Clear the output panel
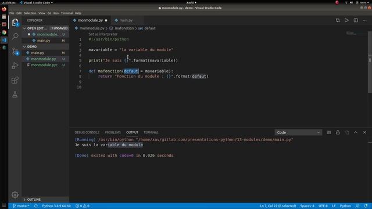Image resolution: width=372 pixels, height=209 pixels. pyautogui.click(x=328, y=132)
